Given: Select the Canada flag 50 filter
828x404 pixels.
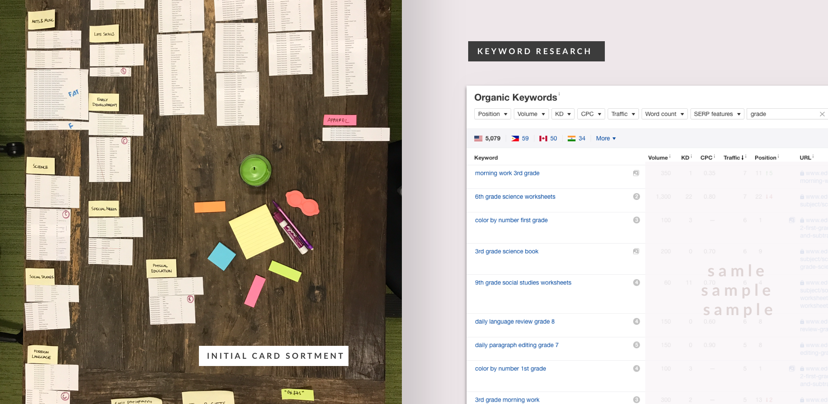Looking at the screenshot, I should (548, 139).
